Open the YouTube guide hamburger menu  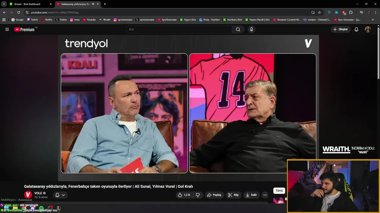(7, 29)
